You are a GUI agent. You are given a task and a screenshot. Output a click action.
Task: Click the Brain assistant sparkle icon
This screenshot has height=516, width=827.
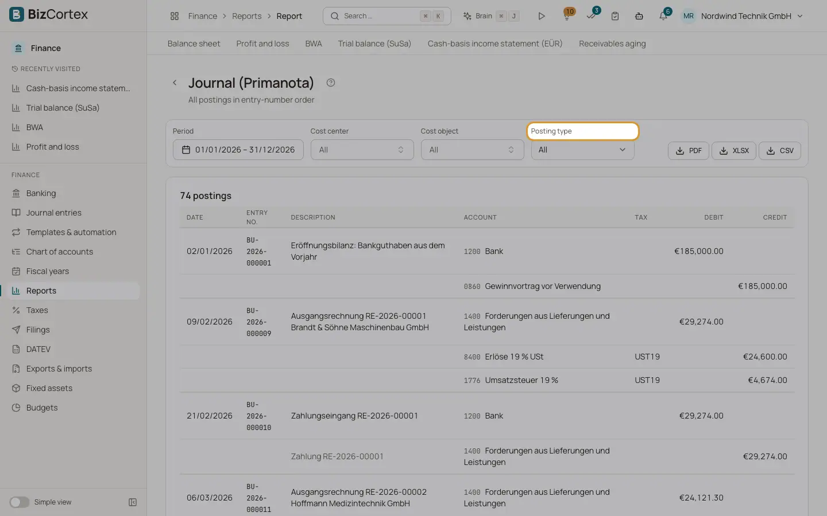467,16
